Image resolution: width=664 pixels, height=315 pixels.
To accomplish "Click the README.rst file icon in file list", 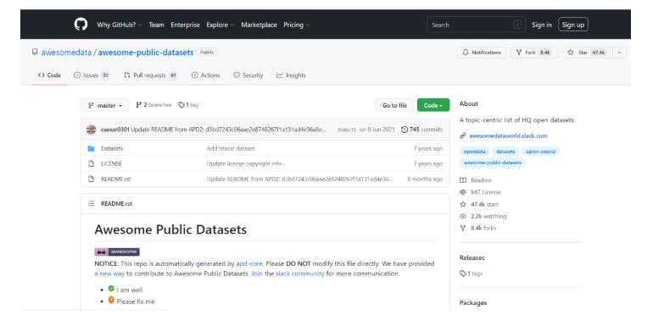I will (x=91, y=179).
